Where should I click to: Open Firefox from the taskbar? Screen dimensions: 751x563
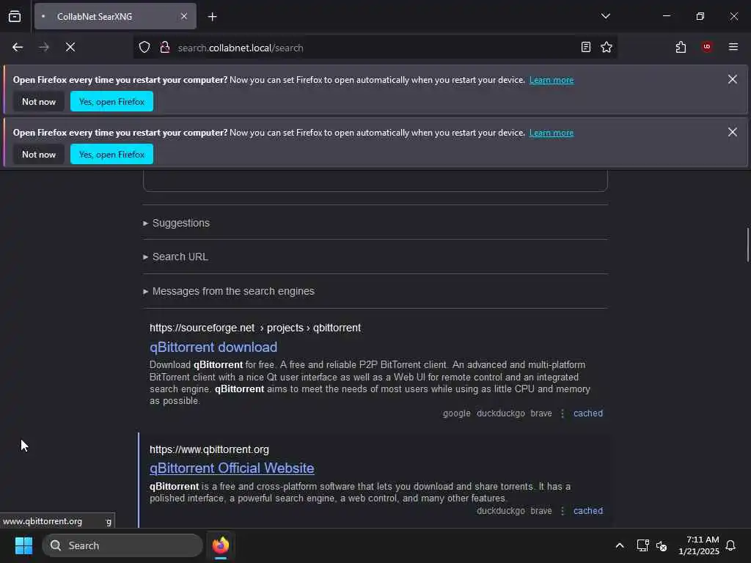[221, 545]
